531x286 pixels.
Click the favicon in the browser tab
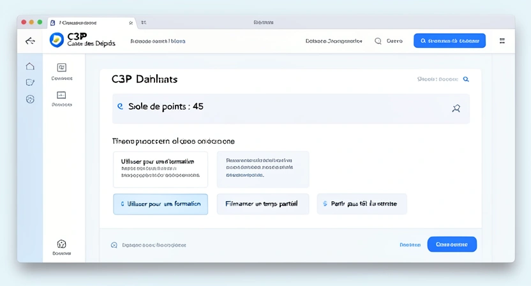pyautogui.click(x=53, y=23)
